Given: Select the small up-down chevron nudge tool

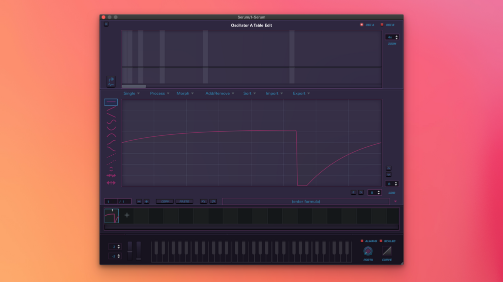Looking at the screenshot, I should [111, 169].
